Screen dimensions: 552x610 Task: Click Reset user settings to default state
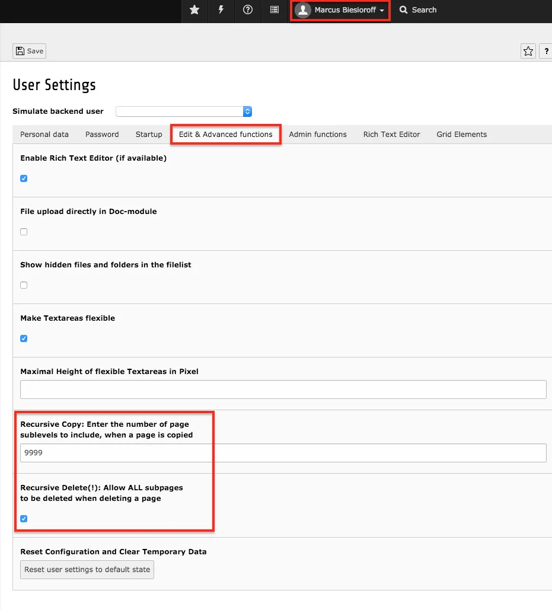pyautogui.click(x=87, y=570)
